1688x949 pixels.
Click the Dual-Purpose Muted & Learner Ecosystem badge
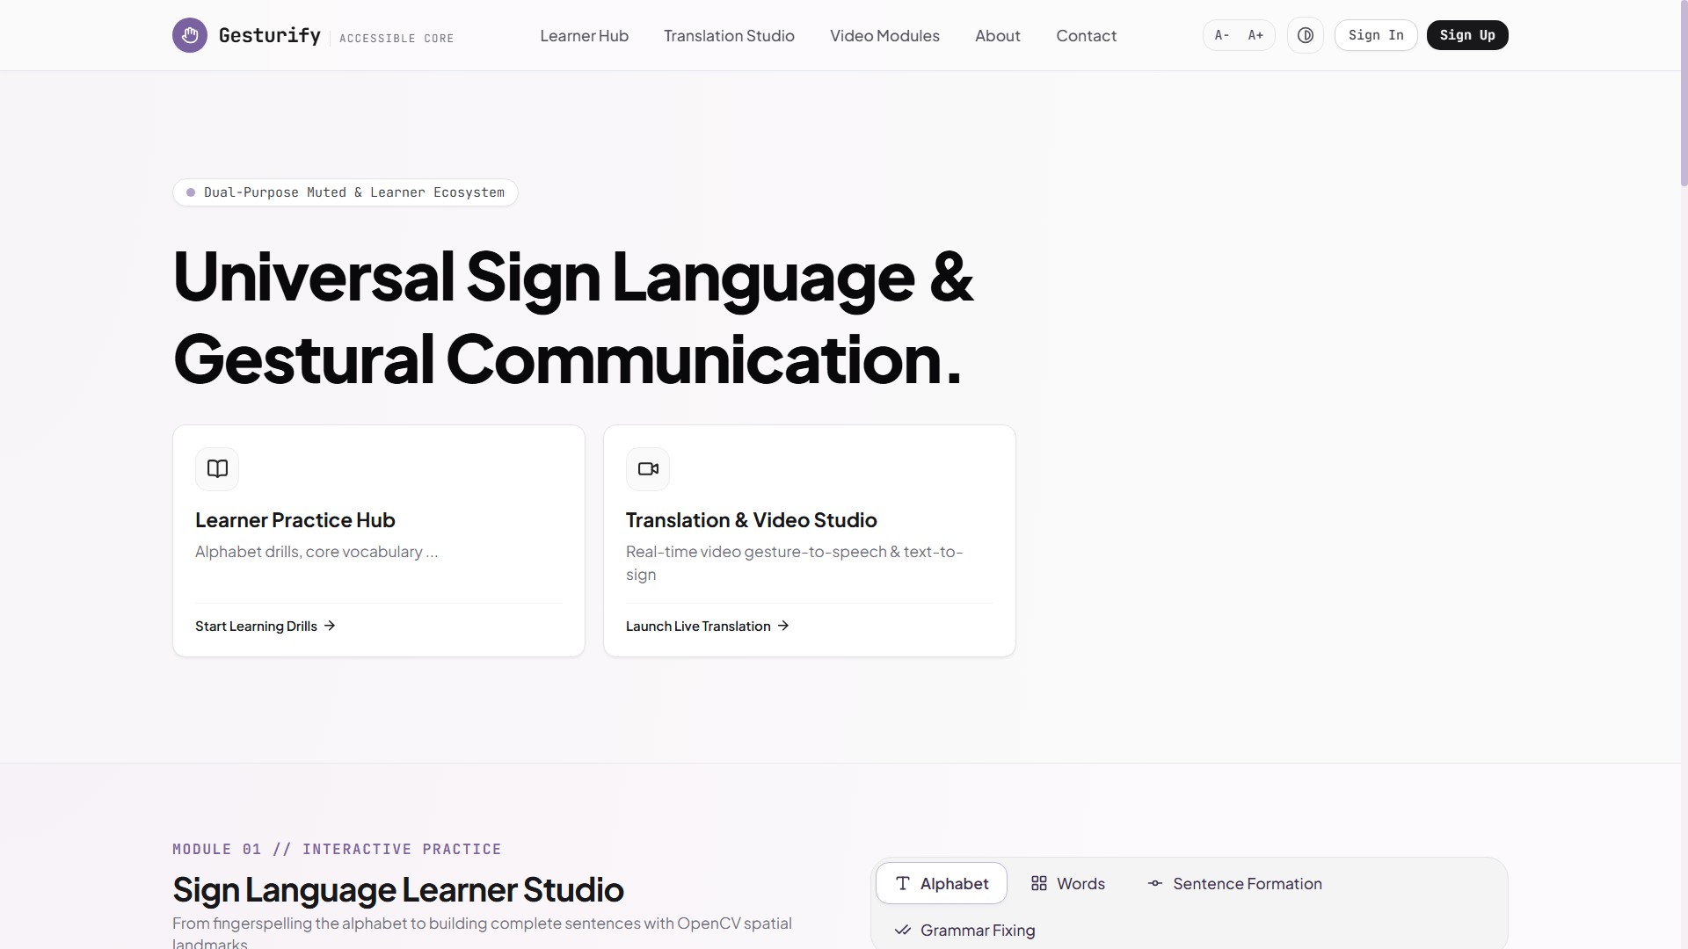coord(346,192)
